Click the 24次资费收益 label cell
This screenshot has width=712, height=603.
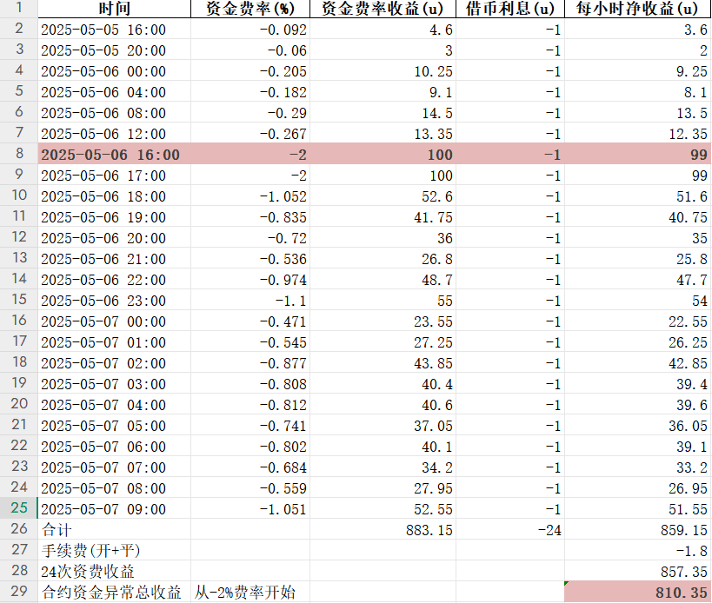[115, 571]
